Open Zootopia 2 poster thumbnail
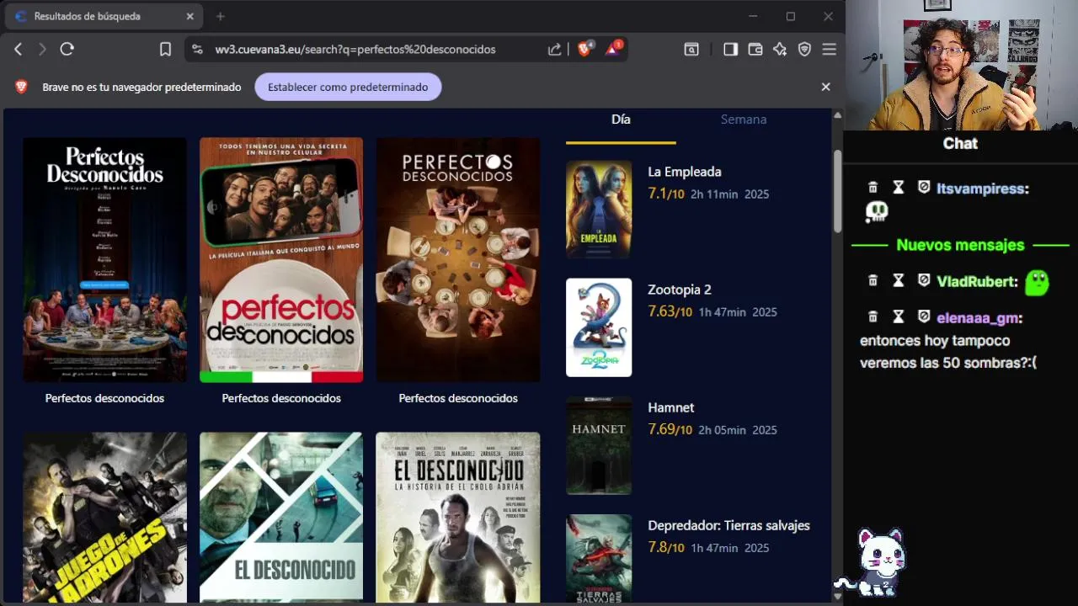Screen dimensions: 1078x606 [599, 327]
